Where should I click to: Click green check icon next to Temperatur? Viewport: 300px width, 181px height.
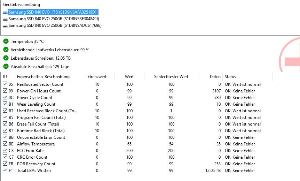click(6, 41)
